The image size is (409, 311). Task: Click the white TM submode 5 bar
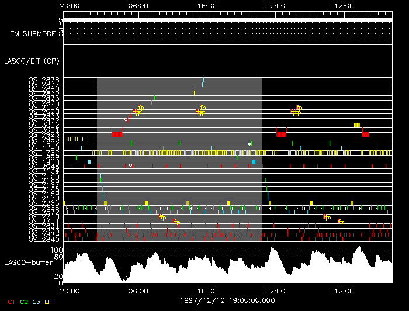click(x=227, y=20)
